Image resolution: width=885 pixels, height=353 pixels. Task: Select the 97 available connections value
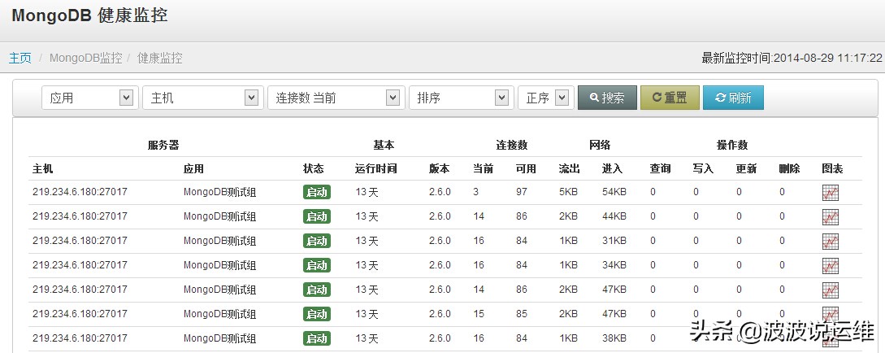tap(522, 192)
